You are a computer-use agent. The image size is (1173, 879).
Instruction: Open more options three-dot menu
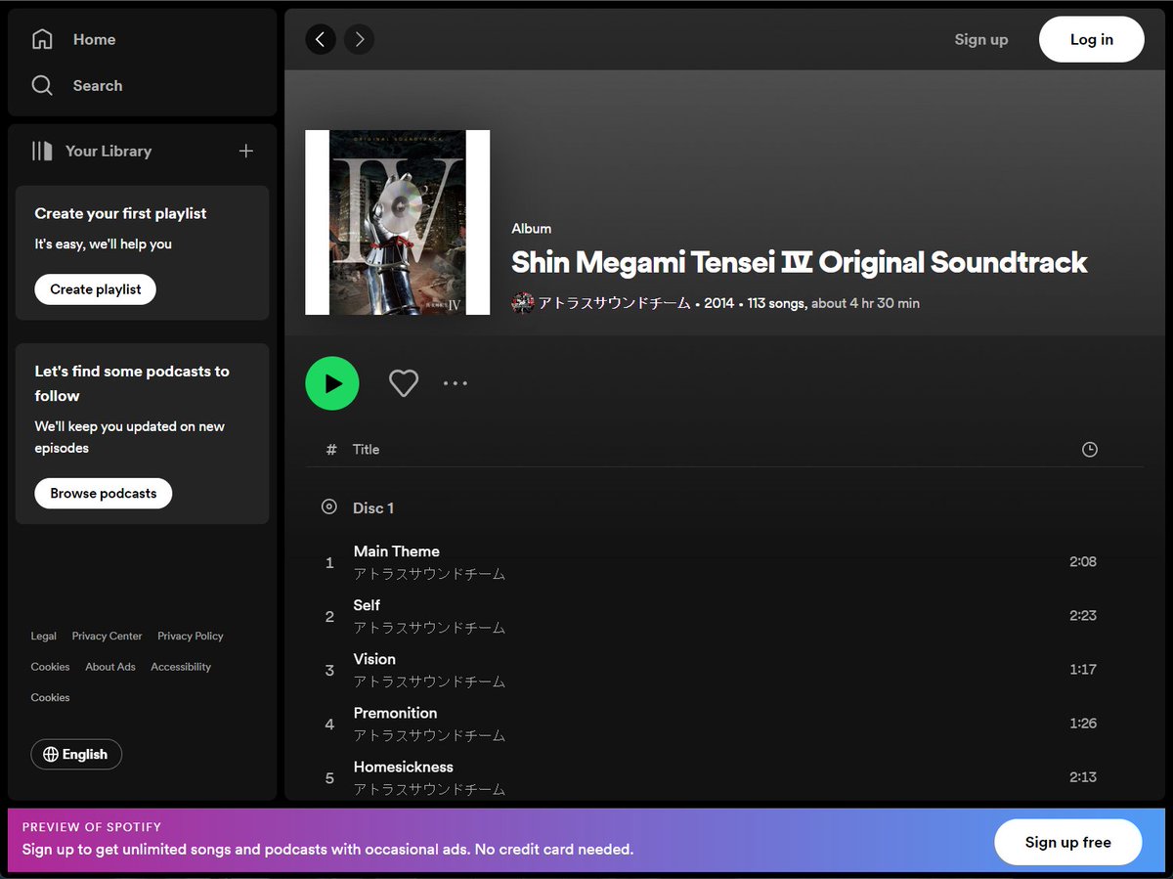pyautogui.click(x=456, y=383)
